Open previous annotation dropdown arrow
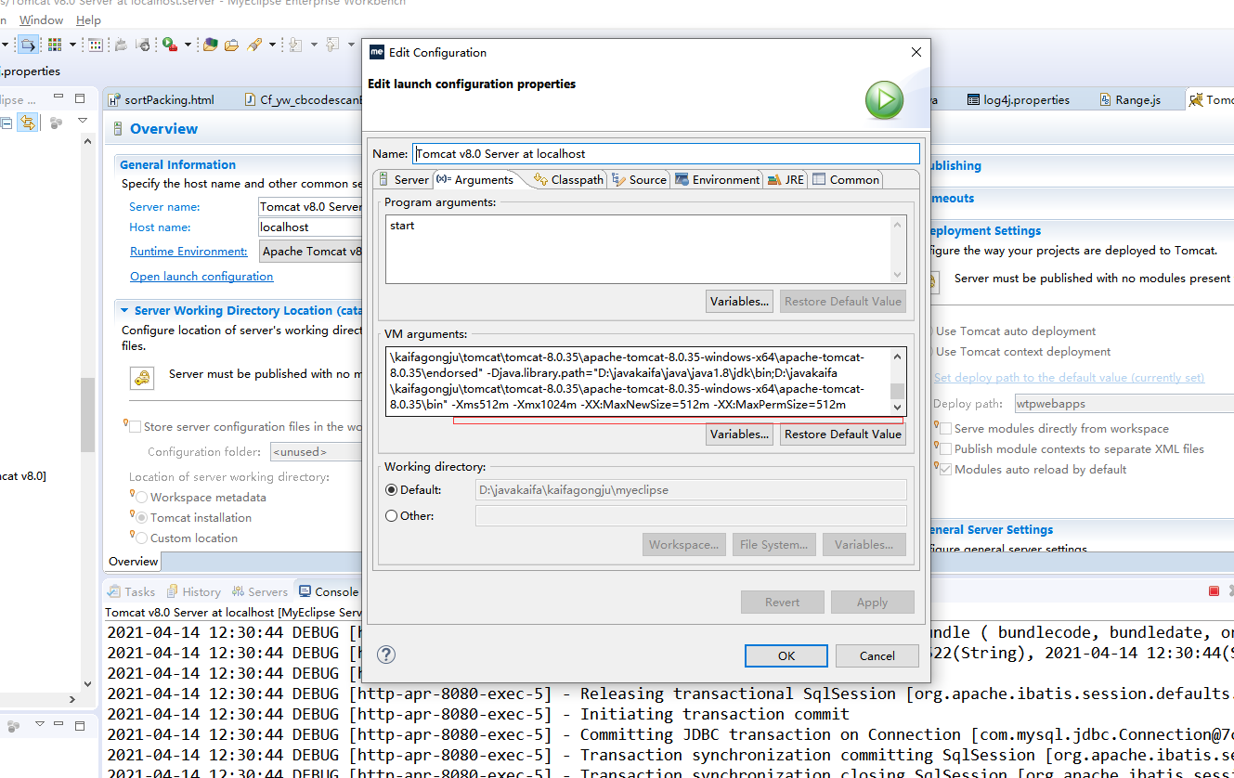Image resolution: width=1234 pixels, height=778 pixels. [352, 45]
